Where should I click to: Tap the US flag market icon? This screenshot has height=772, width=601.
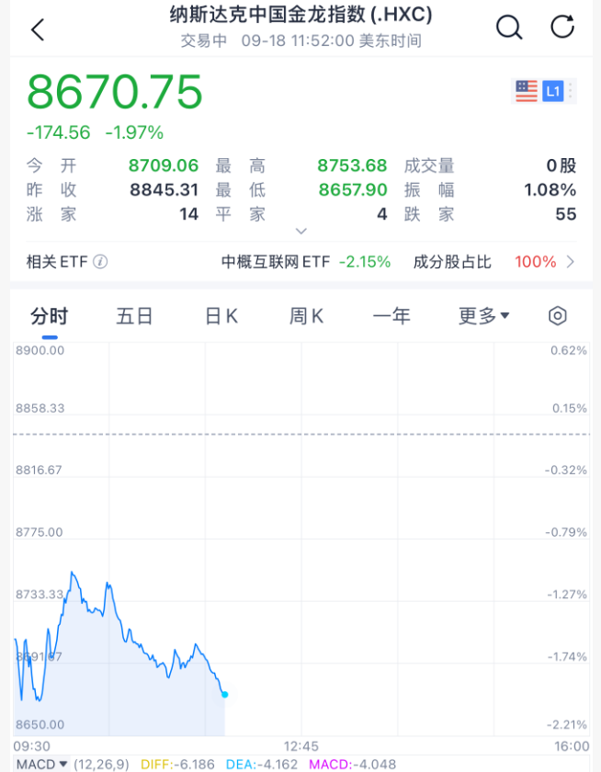click(527, 91)
